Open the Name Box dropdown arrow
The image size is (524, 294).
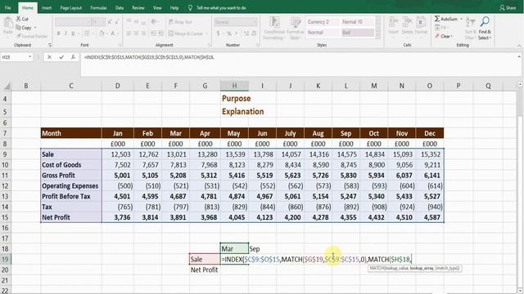coord(30,57)
